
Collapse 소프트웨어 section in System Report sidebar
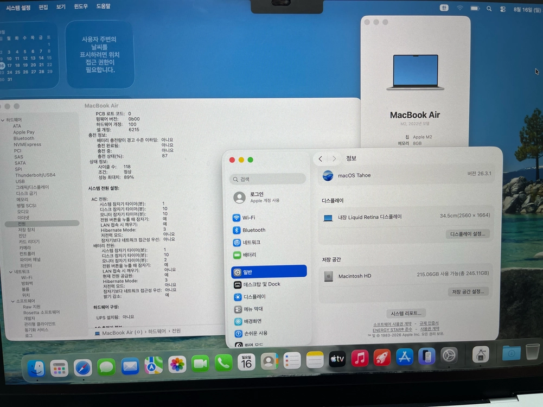(13, 301)
